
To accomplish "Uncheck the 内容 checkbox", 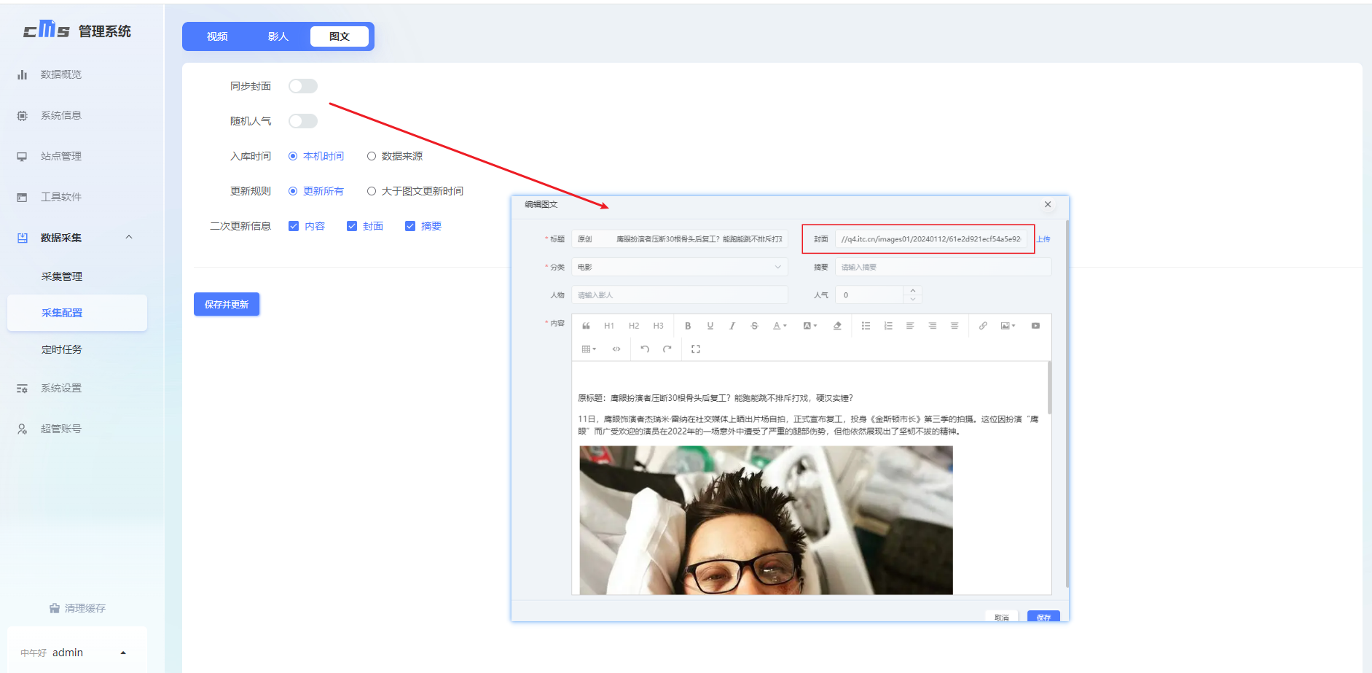I will [294, 226].
